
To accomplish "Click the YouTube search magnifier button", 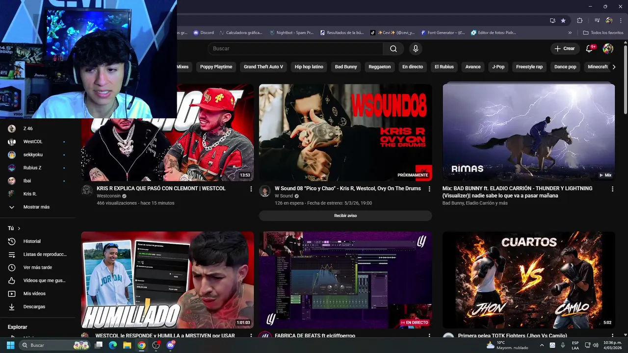I will pyautogui.click(x=393, y=49).
